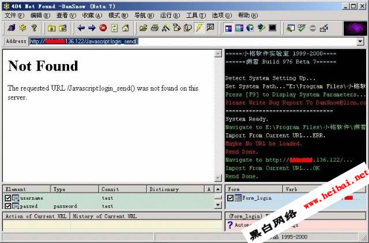This screenshot has height=243, width=369.
Task: Refresh the page with the green icon
Action: pyautogui.click(x=114, y=28)
